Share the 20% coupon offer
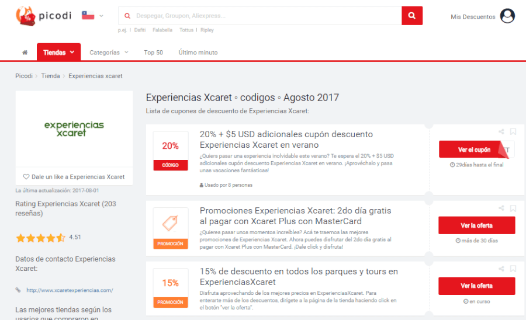This screenshot has height=320, width=526. click(x=501, y=132)
